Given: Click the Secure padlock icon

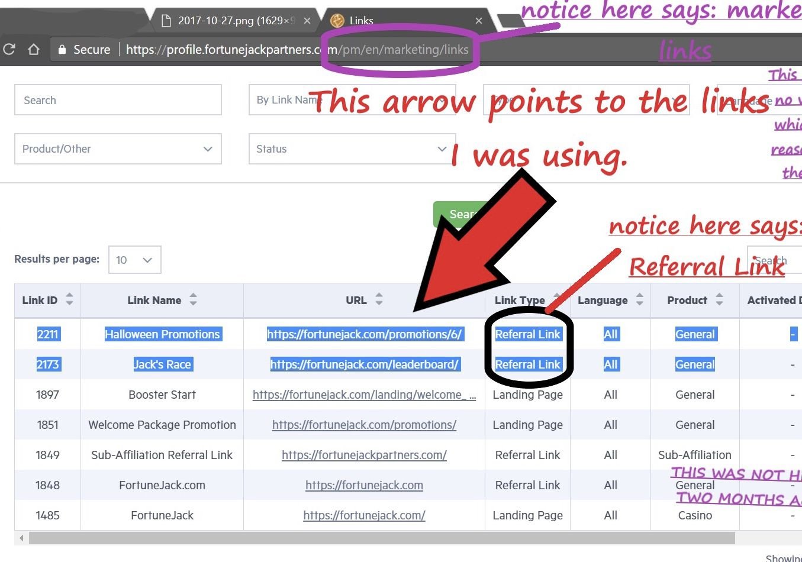Looking at the screenshot, I should [x=62, y=50].
